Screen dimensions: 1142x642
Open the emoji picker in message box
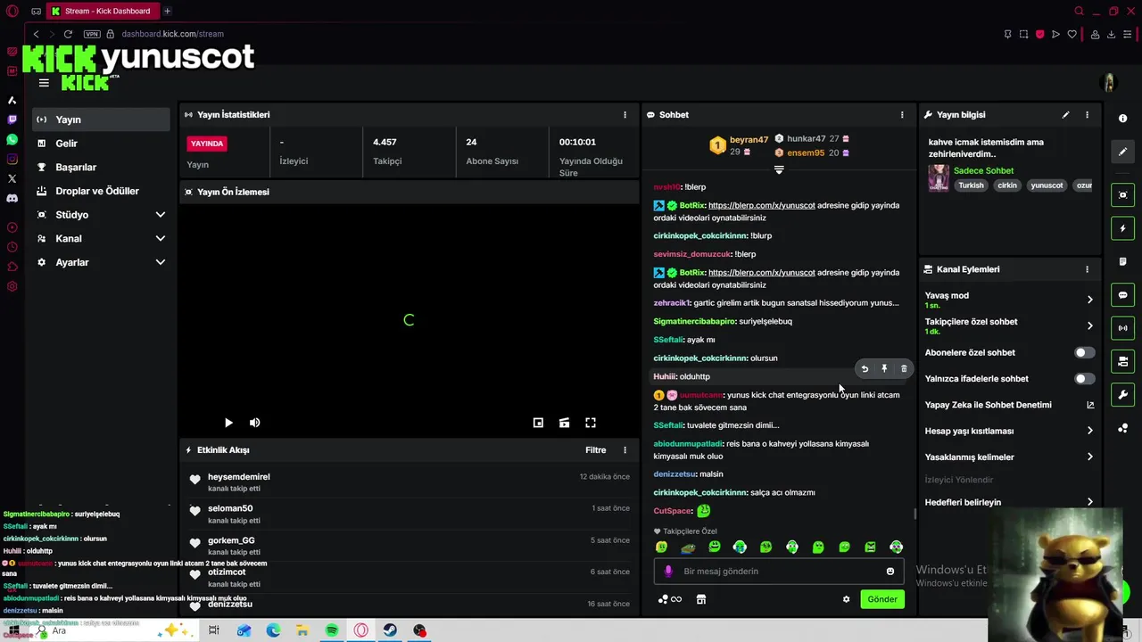point(890,572)
